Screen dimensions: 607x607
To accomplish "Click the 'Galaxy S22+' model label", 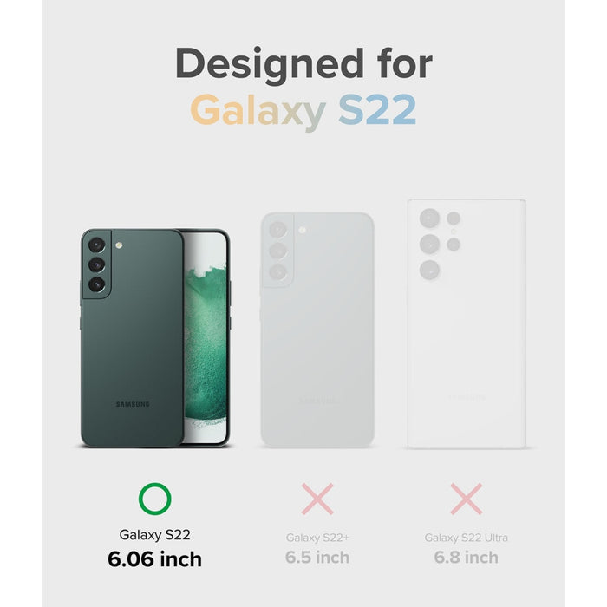I will pos(317,538).
